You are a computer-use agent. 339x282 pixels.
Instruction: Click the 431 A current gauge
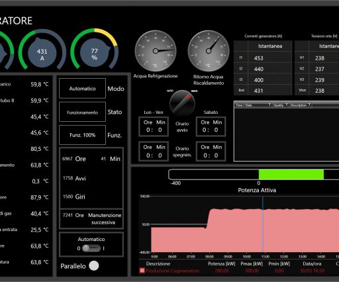point(42,52)
